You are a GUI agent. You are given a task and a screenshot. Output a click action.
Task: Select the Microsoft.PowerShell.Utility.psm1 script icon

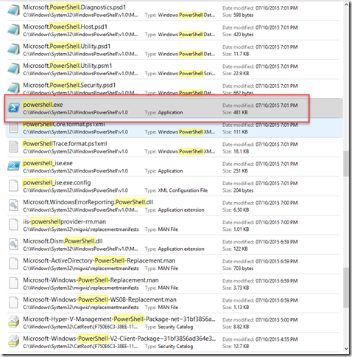point(13,69)
